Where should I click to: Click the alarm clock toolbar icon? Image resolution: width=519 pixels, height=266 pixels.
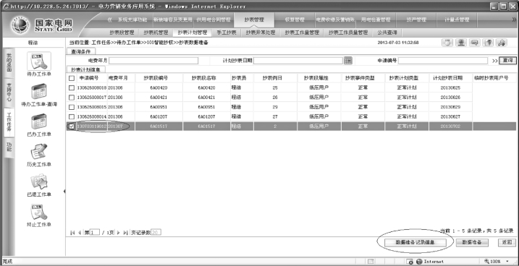447,43
